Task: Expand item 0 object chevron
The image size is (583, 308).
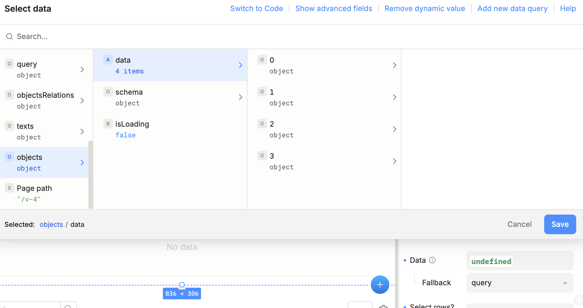Action: (x=394, y=65)
